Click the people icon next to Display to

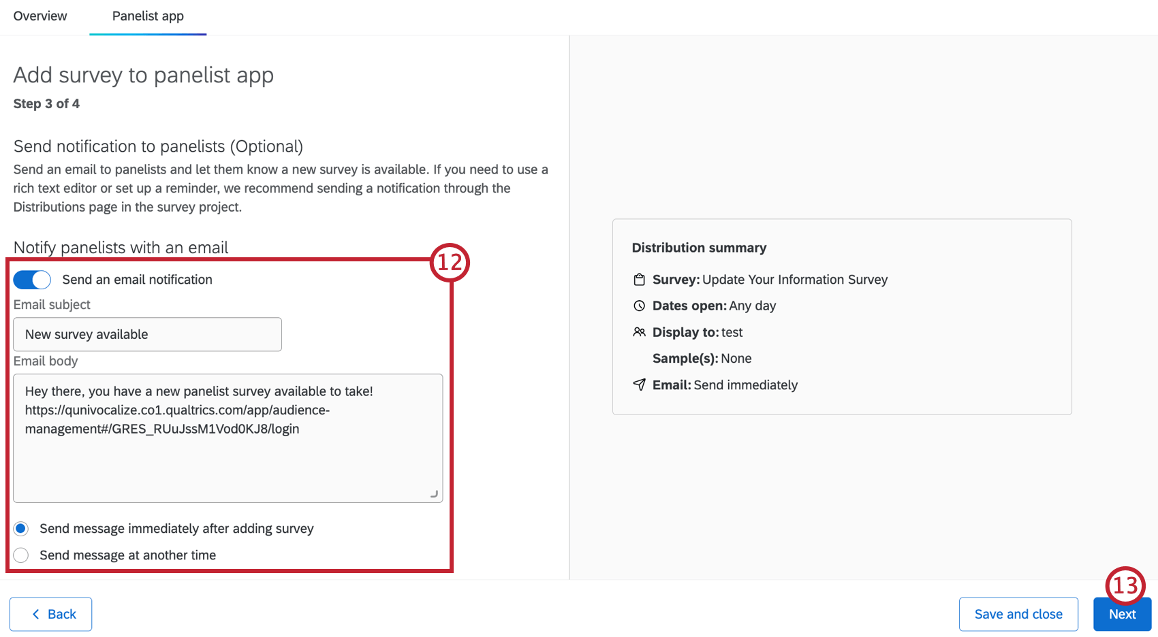[639, 332]
